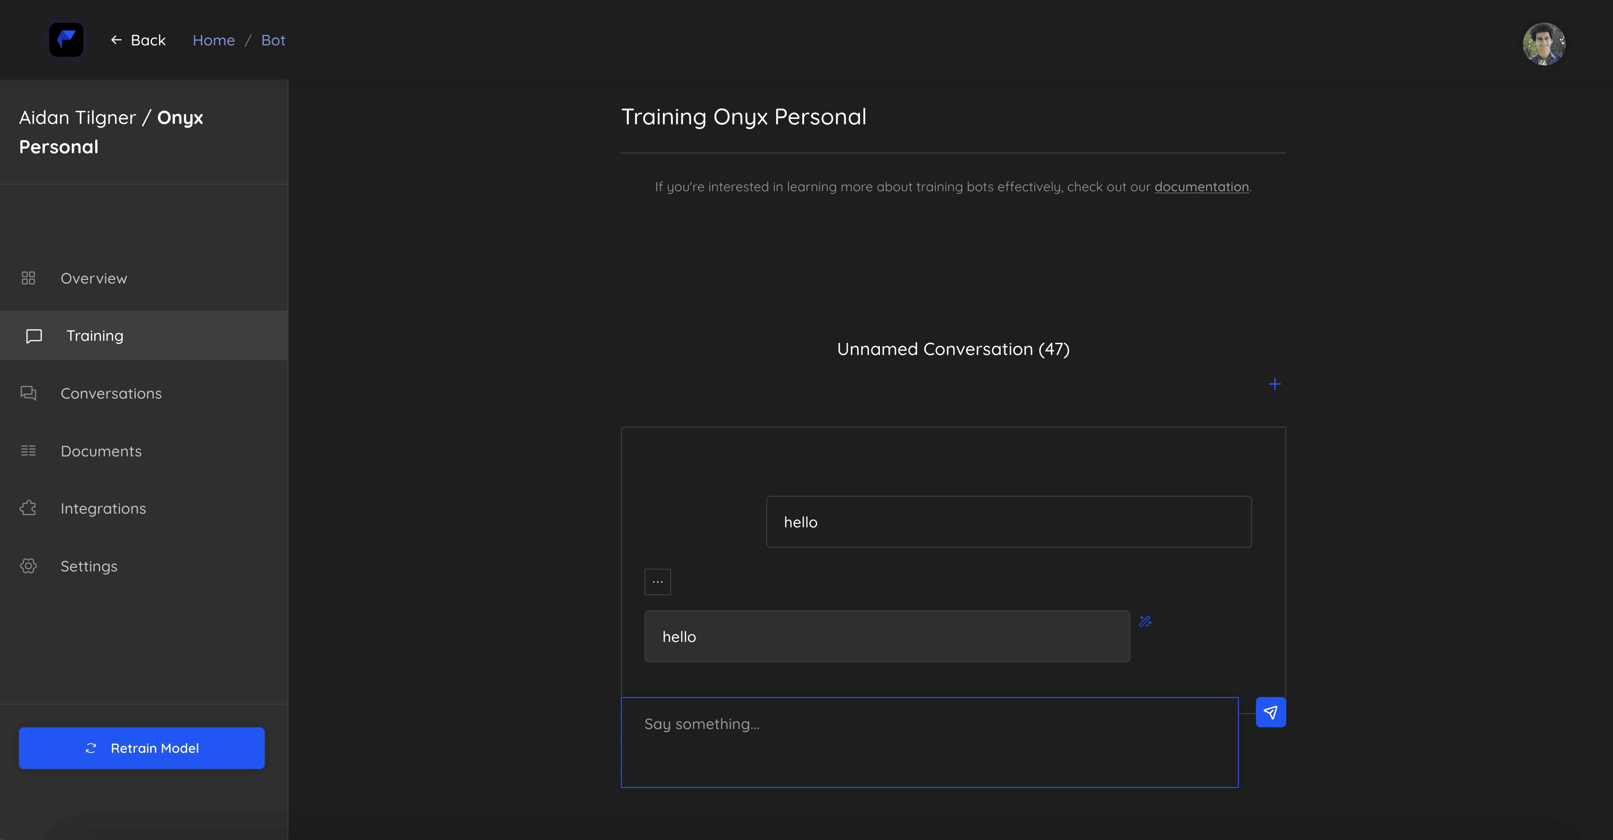Select Conversations in the sidebar menu

pos(111,393)
